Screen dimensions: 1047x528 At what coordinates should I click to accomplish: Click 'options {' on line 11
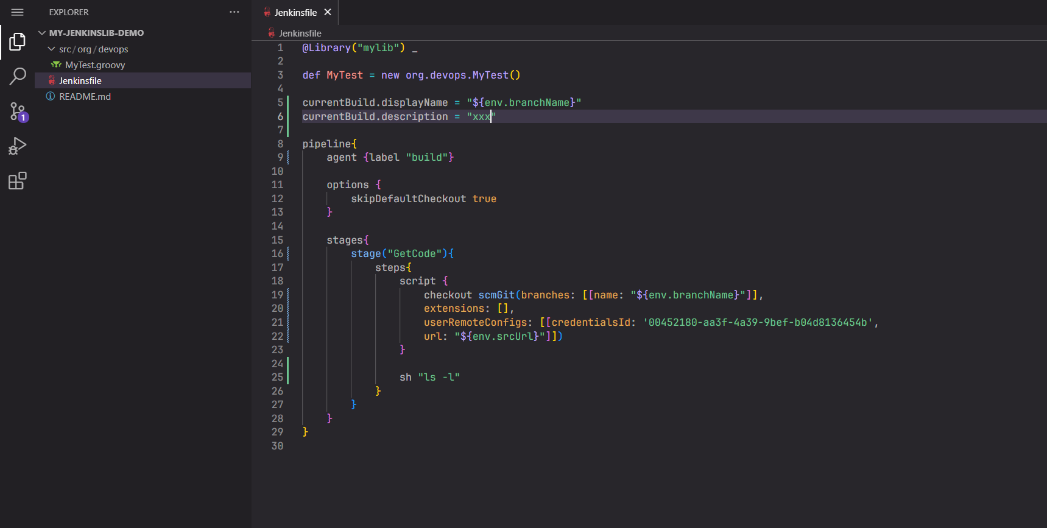[x=354, y=185]
